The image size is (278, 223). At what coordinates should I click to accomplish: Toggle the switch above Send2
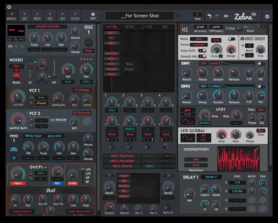(171, 176)
